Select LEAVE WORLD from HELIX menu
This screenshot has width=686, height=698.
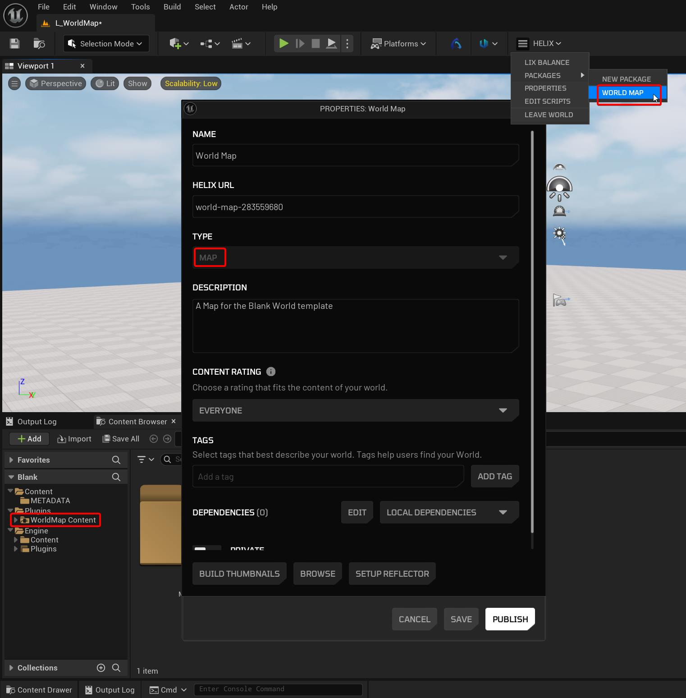(549, 115)
